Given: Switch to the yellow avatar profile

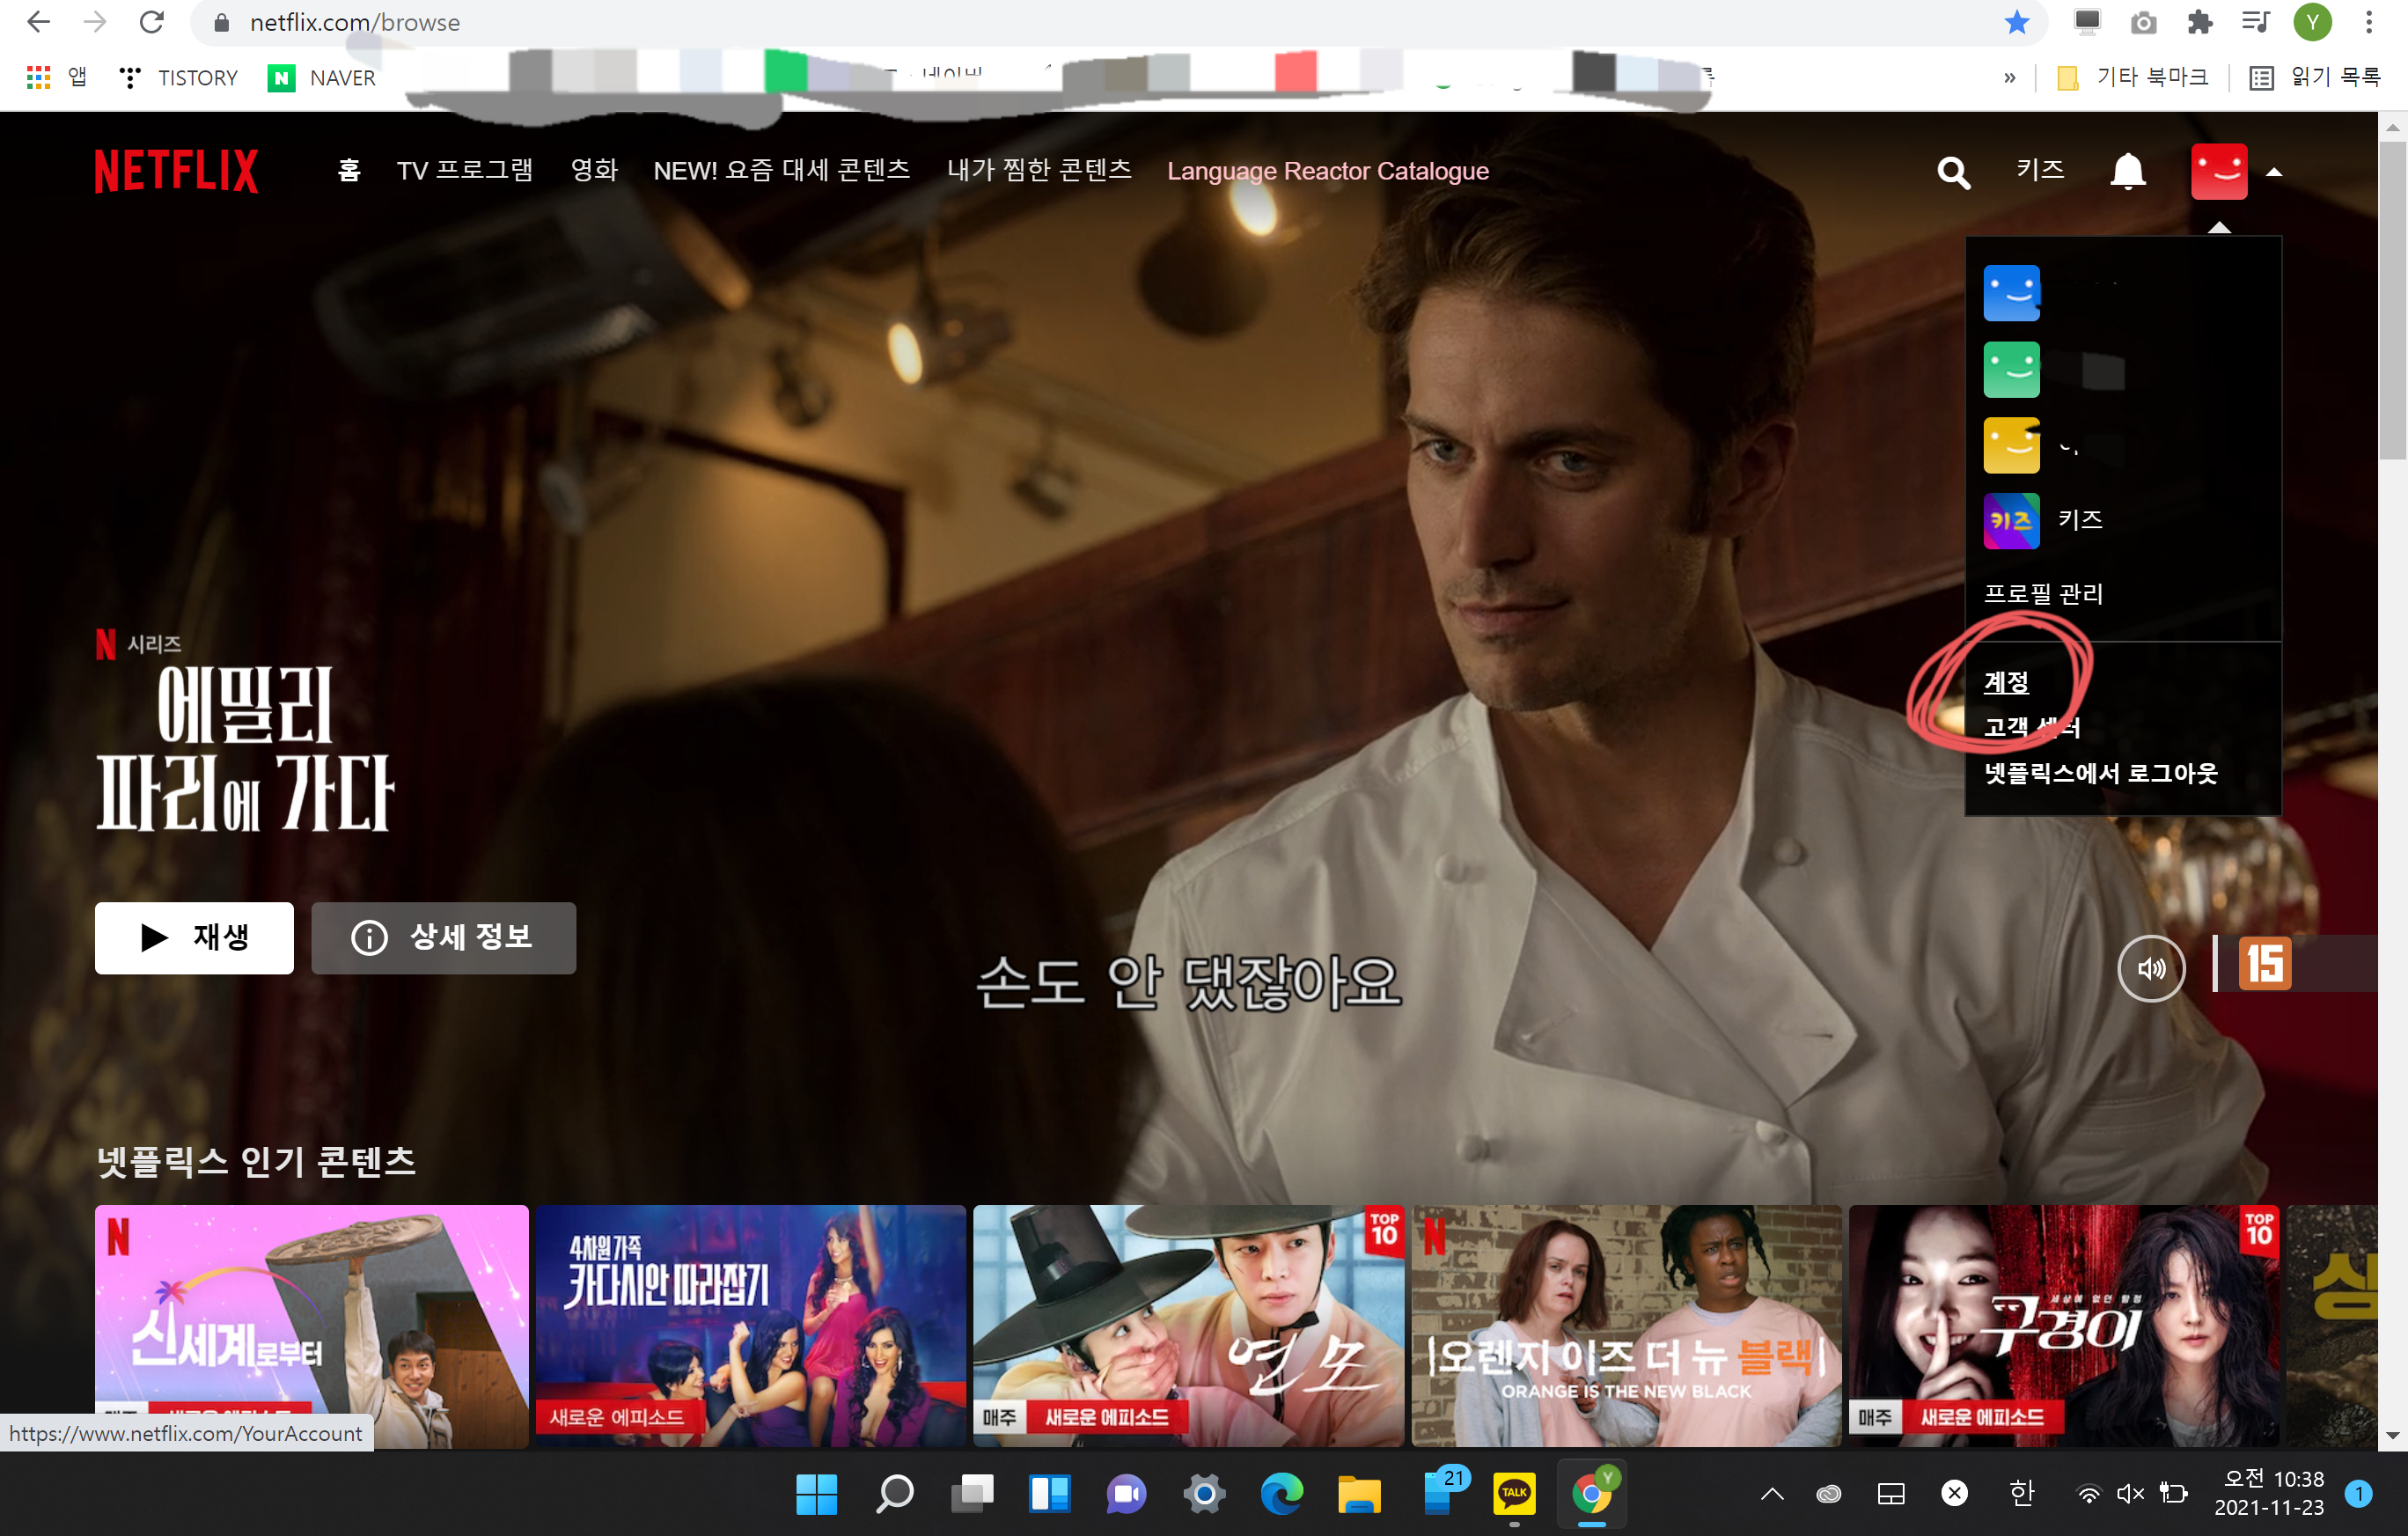Looking at the screenshot, I should point(2011,445).
